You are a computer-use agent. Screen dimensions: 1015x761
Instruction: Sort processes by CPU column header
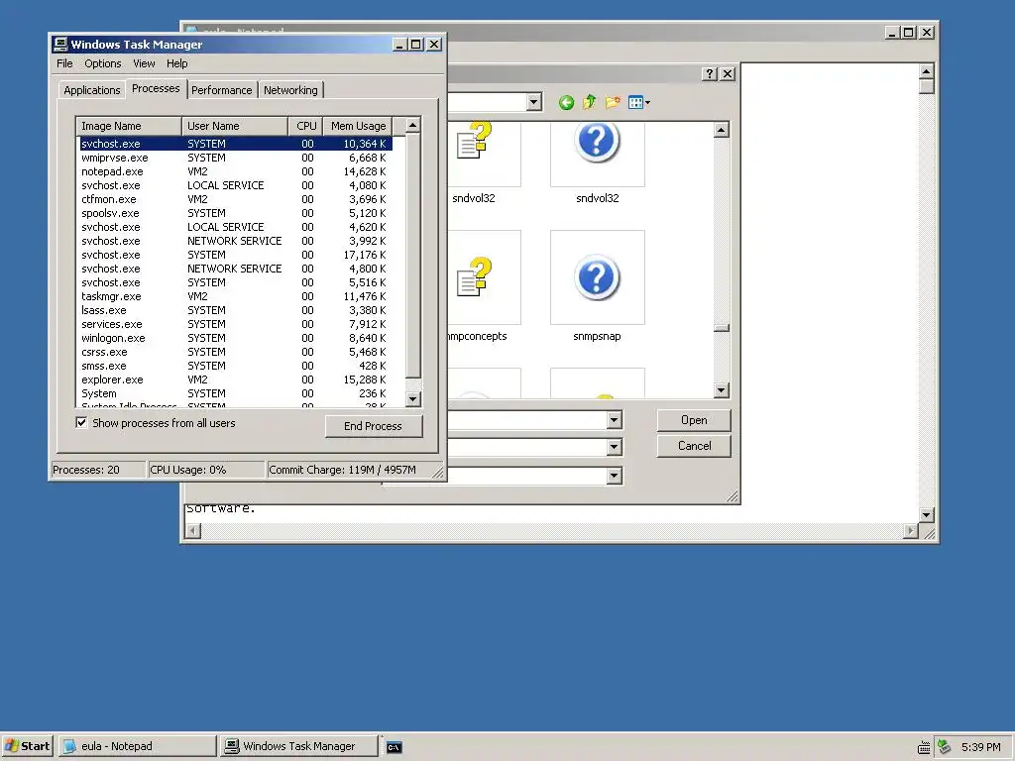[306, 126]
